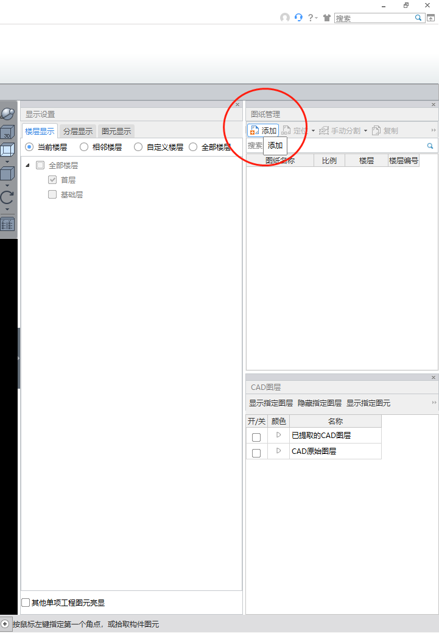Screen dimensions: 439x633
Task: Click the rotate arrow icon in left toolbar
Action: [7, 197]
